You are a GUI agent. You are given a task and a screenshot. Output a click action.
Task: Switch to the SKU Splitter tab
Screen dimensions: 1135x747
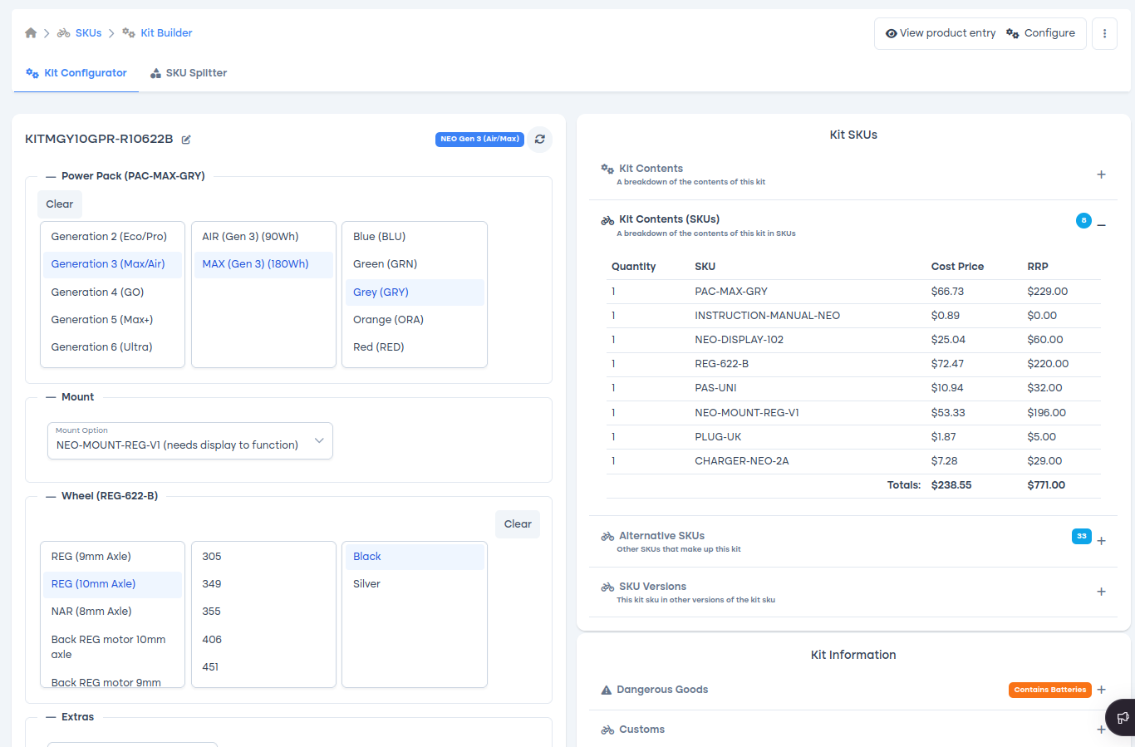point(189,73)
